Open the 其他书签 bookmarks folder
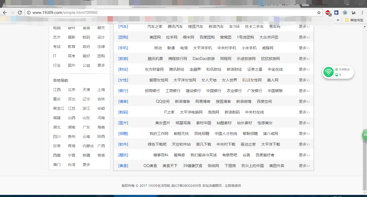This screenshot has width=367, height=197. [x=354, y=20]
